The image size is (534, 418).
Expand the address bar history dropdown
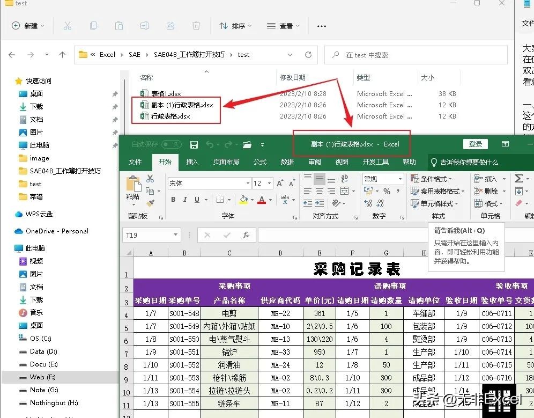click(290, 55)
